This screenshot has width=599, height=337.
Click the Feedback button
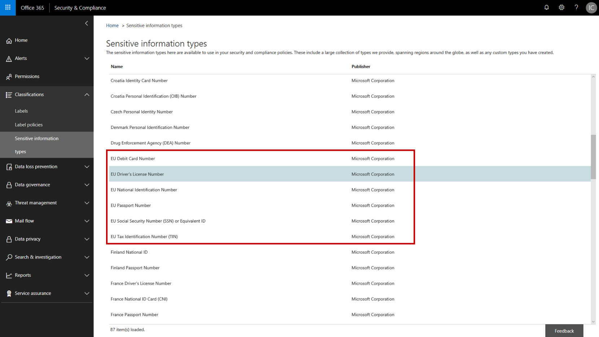[564, 331]
